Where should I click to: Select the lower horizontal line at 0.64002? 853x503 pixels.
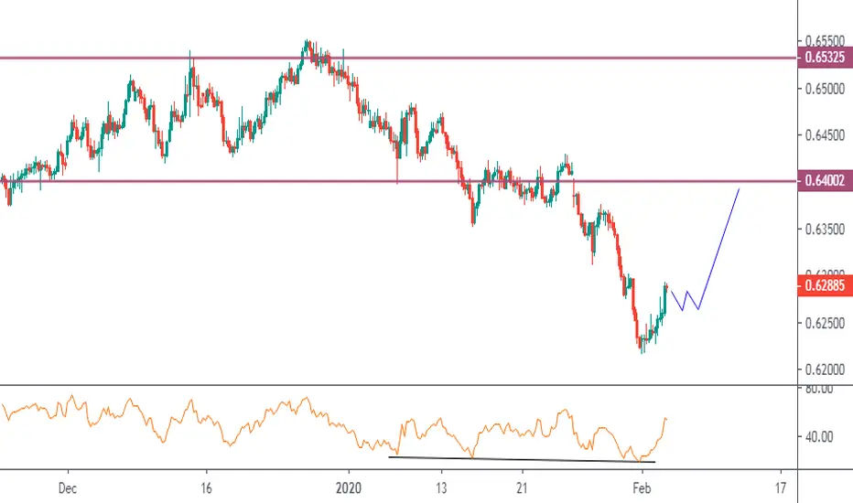399,181
